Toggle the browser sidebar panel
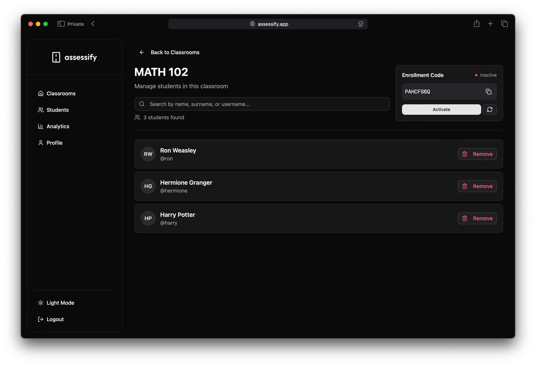The image size is (536, 366). (61, 24)
